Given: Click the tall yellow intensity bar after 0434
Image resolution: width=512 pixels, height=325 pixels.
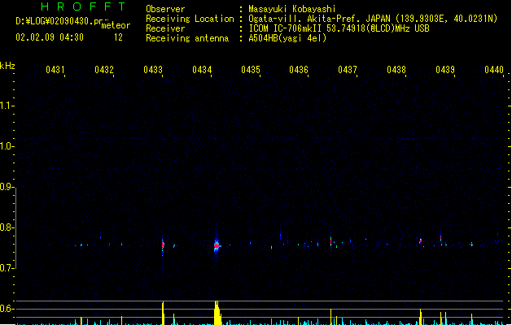Looking at the screenshot, I should pyautogui.click(x=217, y=313).
